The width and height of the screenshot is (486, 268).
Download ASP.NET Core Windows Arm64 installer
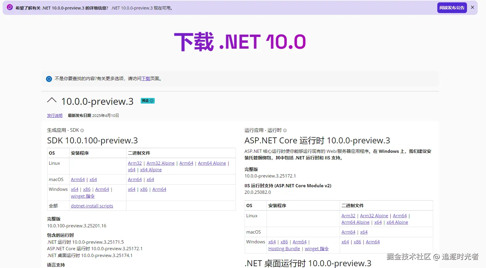point(300,242)
